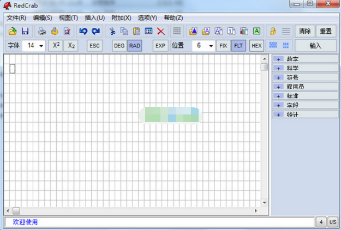Click the 4 button in status bar
Image resolution: width=341 pixels, height=230 pixels.
click(x=321, y=222)
